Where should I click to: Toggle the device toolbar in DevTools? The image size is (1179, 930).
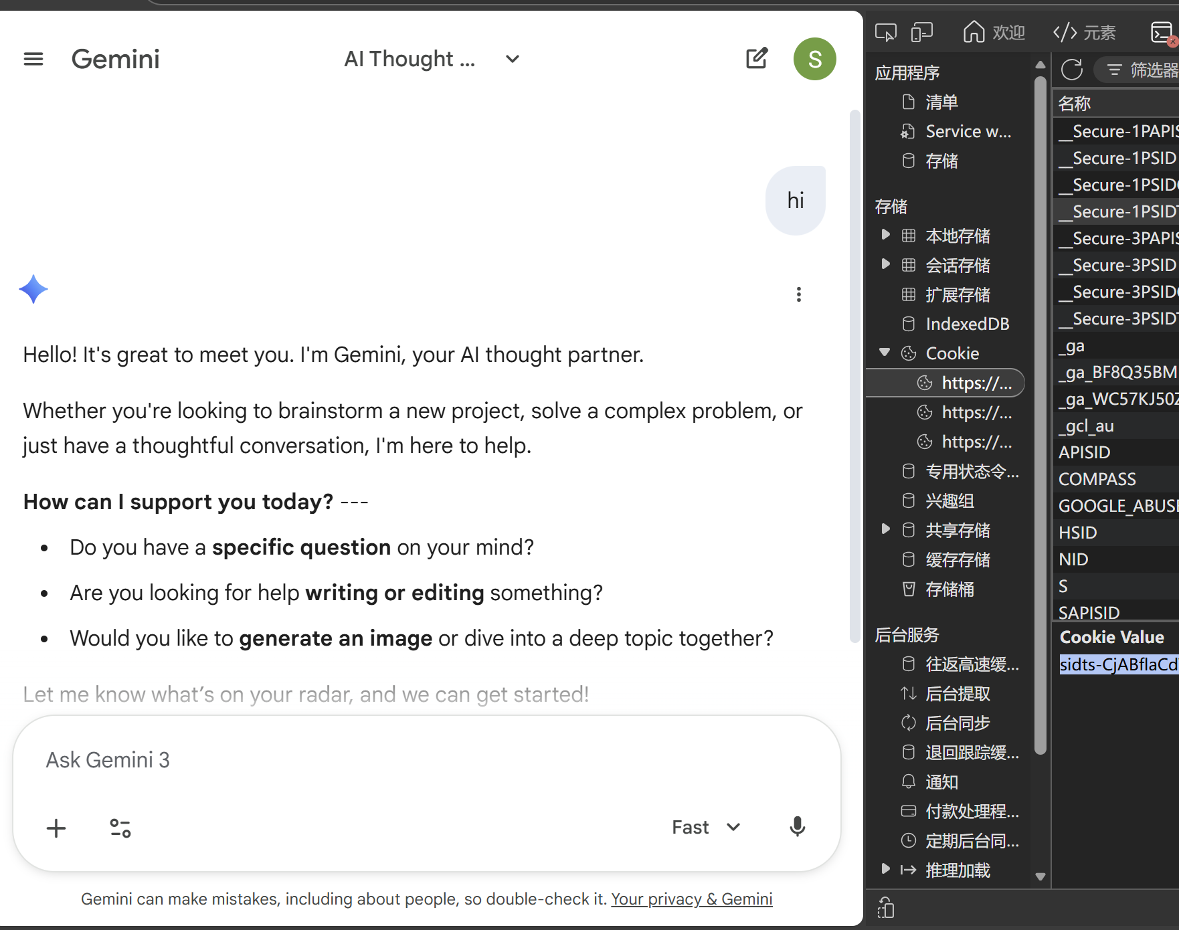pyautogui.click(x=921, y=31)
